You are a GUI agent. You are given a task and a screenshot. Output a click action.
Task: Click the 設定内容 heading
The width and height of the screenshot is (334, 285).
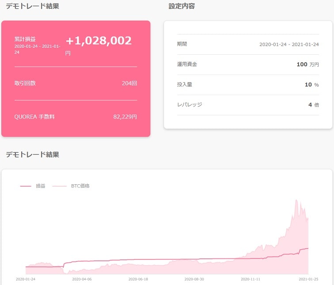(x=182, y=6)
